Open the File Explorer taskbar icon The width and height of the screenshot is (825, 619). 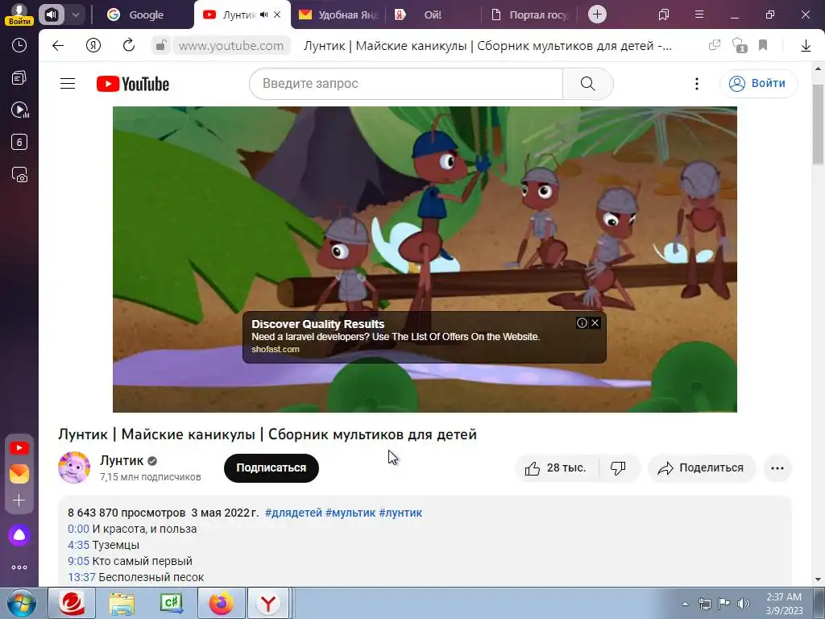(x=122, y=603)
